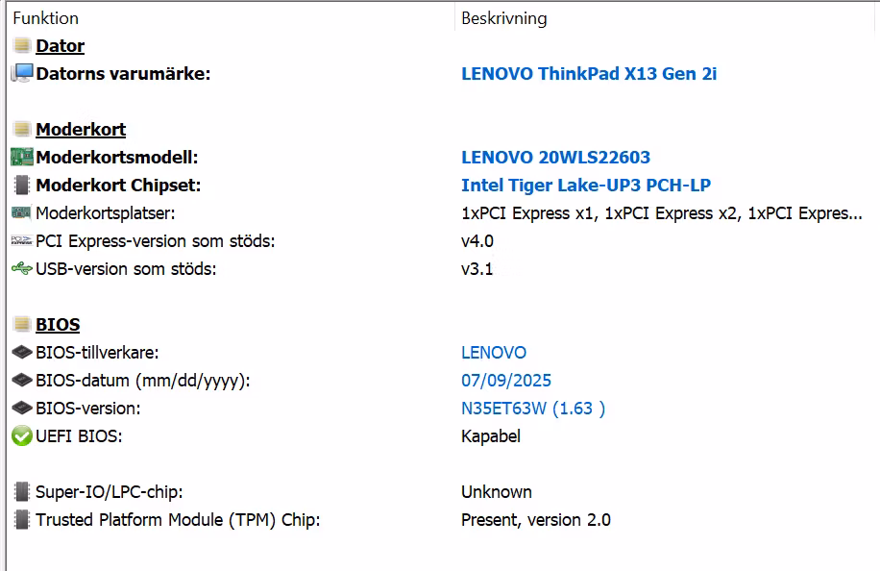Click the BIOS-tillverkare chip icon
The height and width of the screenshot is (571, 880).
tap(21, 352)
